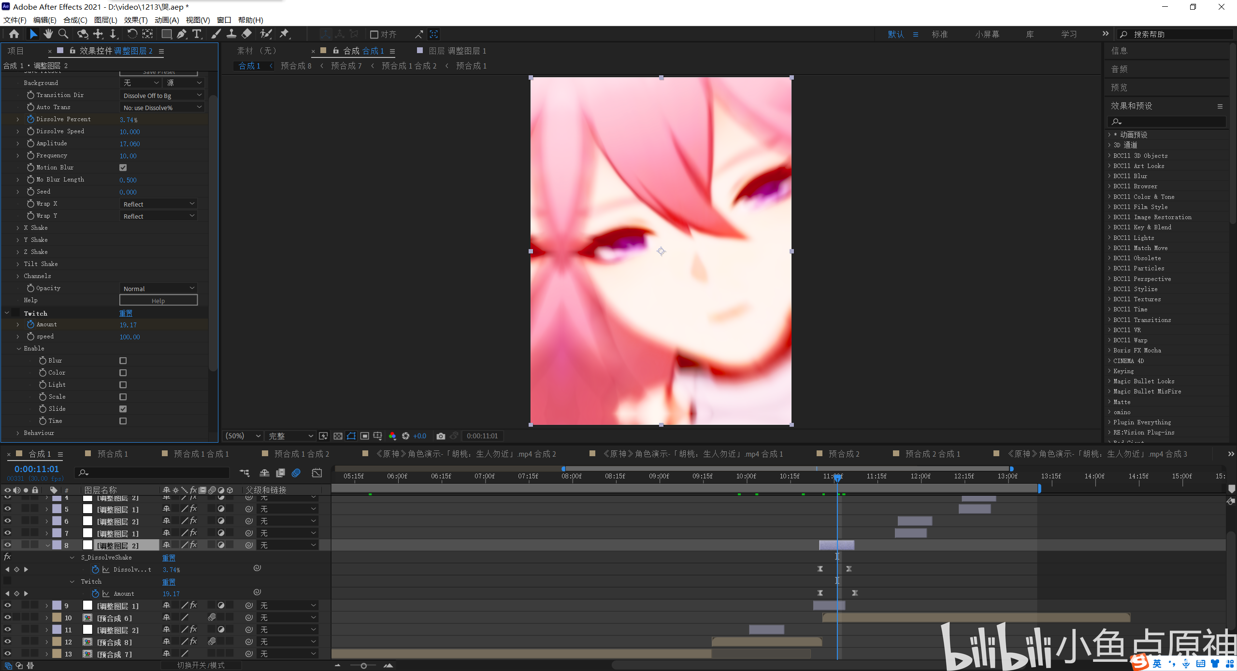Disable the Motion Blur checkbox
This screenshot has height=671, width=1237.
[x=123, y=168]
